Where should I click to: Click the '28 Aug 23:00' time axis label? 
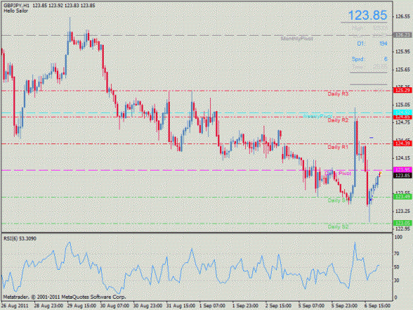tap(48, 306)
